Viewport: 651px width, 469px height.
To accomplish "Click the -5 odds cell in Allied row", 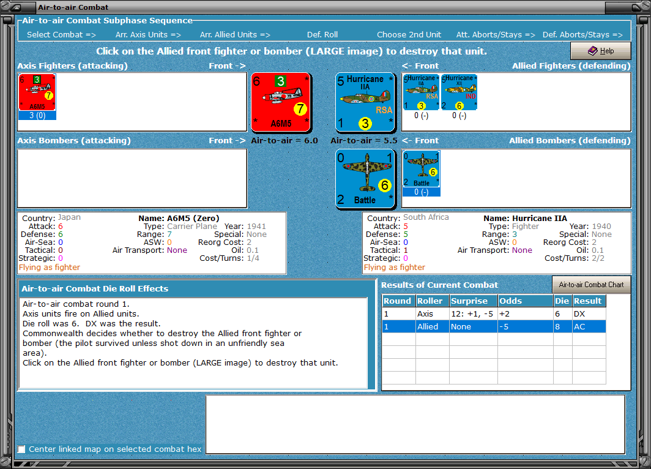I will click(525, 326).
